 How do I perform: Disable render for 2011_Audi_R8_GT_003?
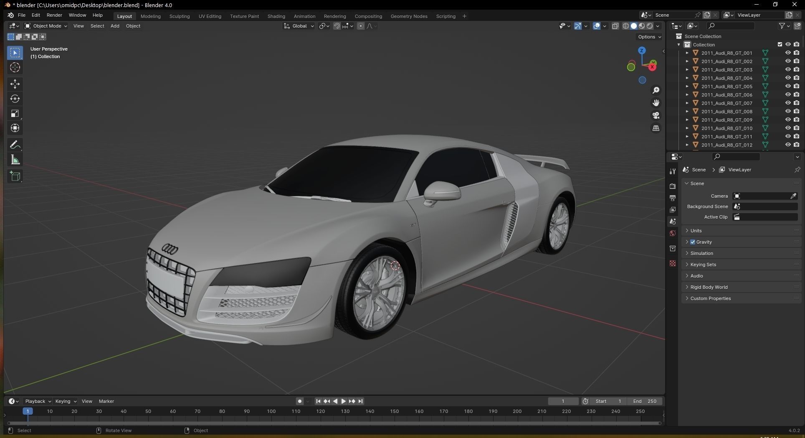coord(797,70)
